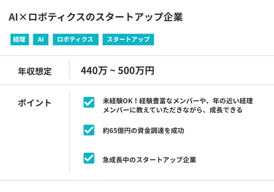
Task: Click the ポイント section label
Action: 35,103
